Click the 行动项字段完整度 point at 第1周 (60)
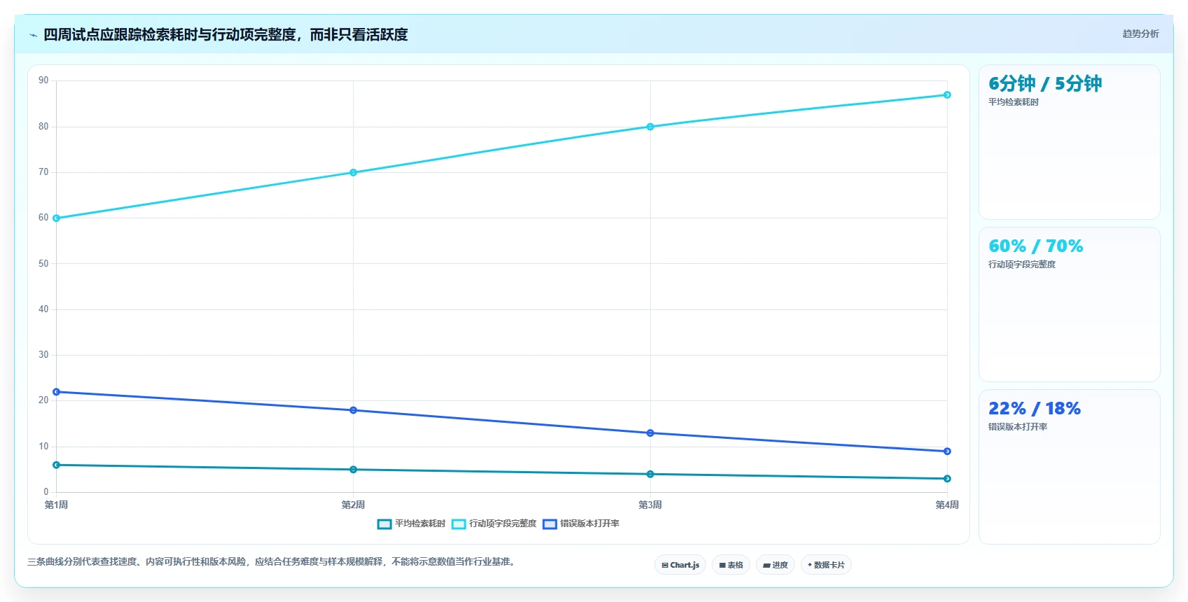Viewport: 1188px width, 602px height. click(57, 218)
